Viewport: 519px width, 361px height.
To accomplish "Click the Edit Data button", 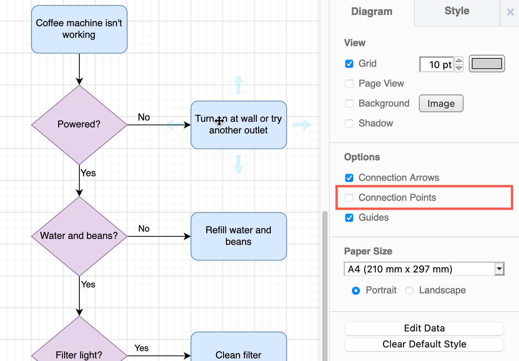I will [424, 328].
